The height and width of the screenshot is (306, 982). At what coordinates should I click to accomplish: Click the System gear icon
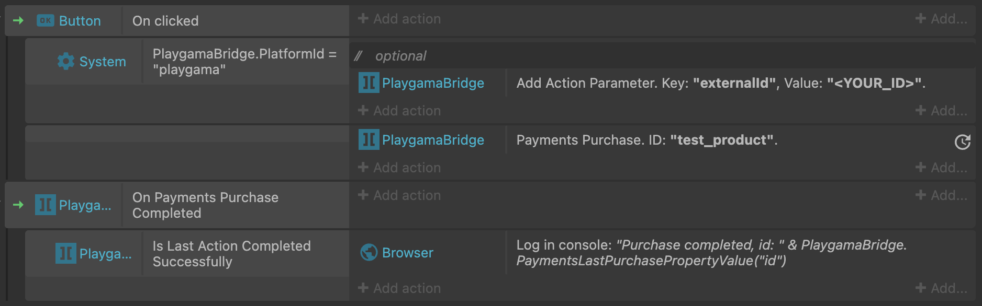(x=66, y=62)
